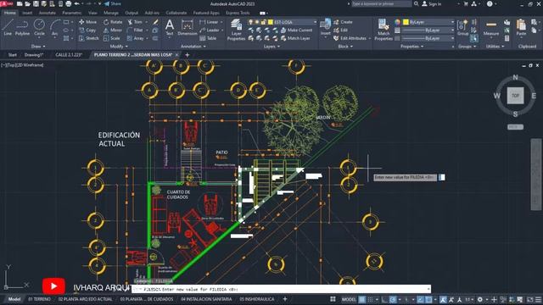Click the TOP face of ViewCube

[515, 96]
